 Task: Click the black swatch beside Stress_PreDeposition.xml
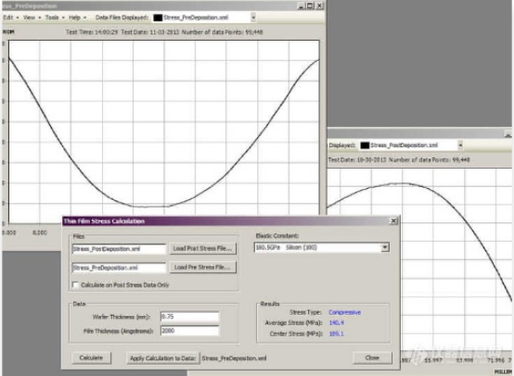point(158,18)
